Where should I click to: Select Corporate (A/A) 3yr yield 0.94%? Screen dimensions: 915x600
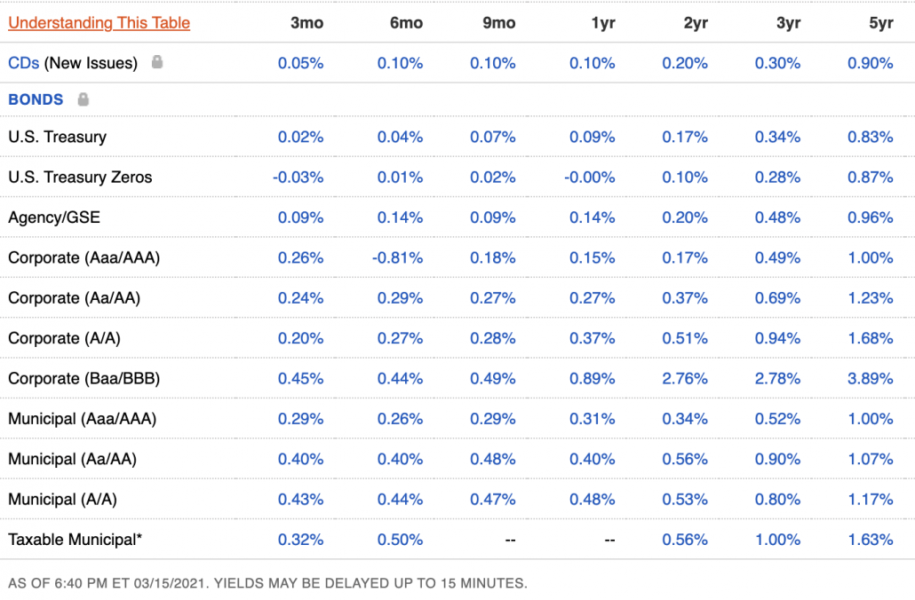777,338
